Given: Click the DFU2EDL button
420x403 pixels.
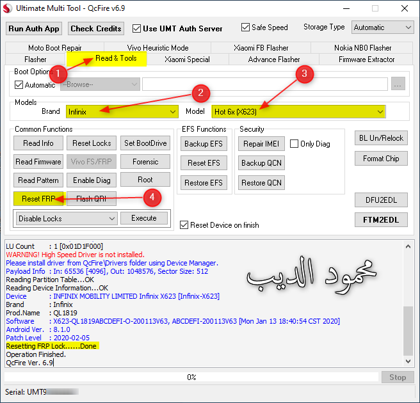Looking at the screenshot, I should tap(381, 200).
